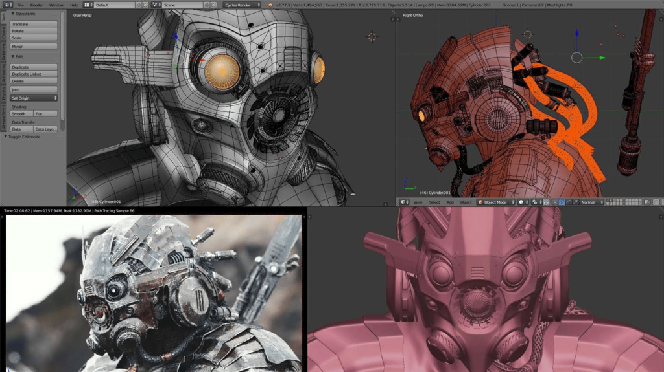Click the viewport shading sphere icon
664x372 pixels.
click(521, 202)
